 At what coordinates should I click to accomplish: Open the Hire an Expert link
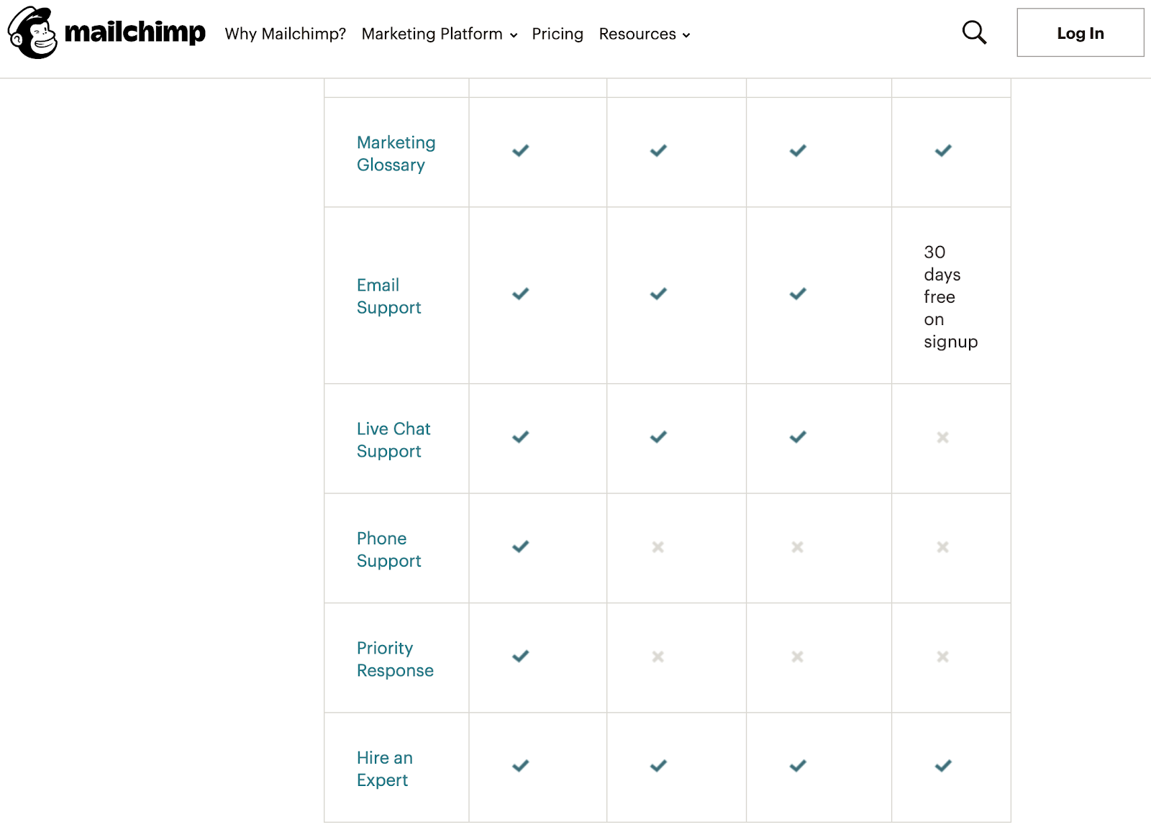tap(385, 769)
